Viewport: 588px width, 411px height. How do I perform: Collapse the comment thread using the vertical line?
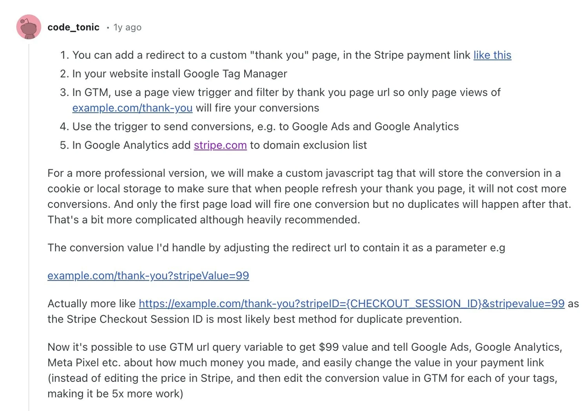tap(29, 227)
